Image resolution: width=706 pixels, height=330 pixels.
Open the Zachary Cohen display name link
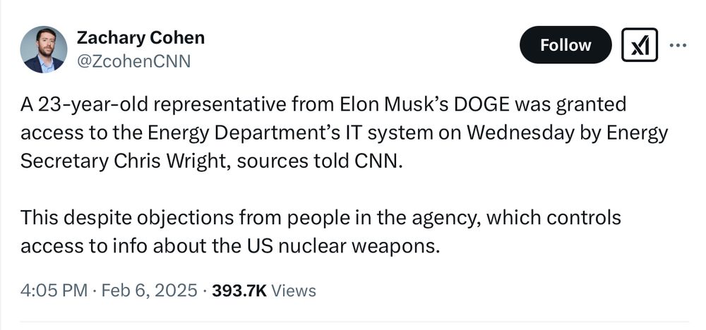click(140, 38)
